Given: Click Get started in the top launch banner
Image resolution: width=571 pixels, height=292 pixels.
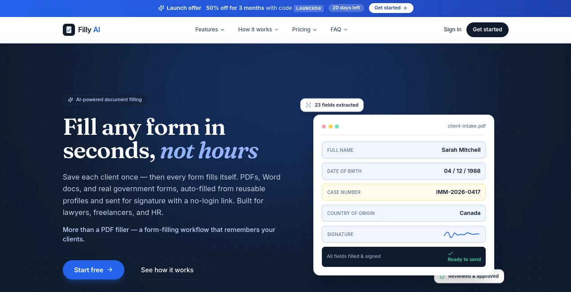Looking at the screenshot, I should 391,8.
